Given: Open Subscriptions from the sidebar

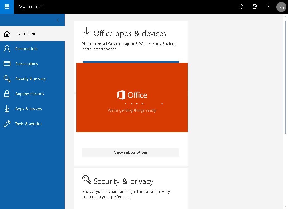Looking at the screenshot, I should pyautogui.click(x=32, y=64).
